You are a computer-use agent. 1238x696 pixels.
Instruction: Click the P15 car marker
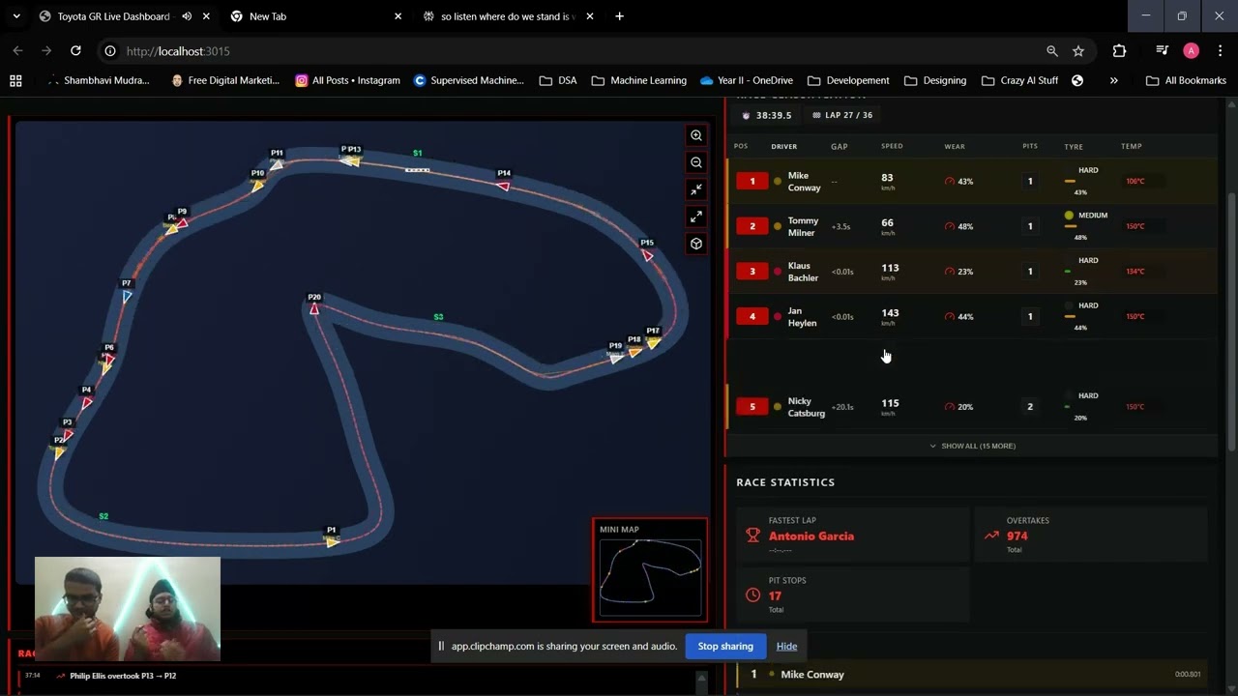[x=647, y=255]
